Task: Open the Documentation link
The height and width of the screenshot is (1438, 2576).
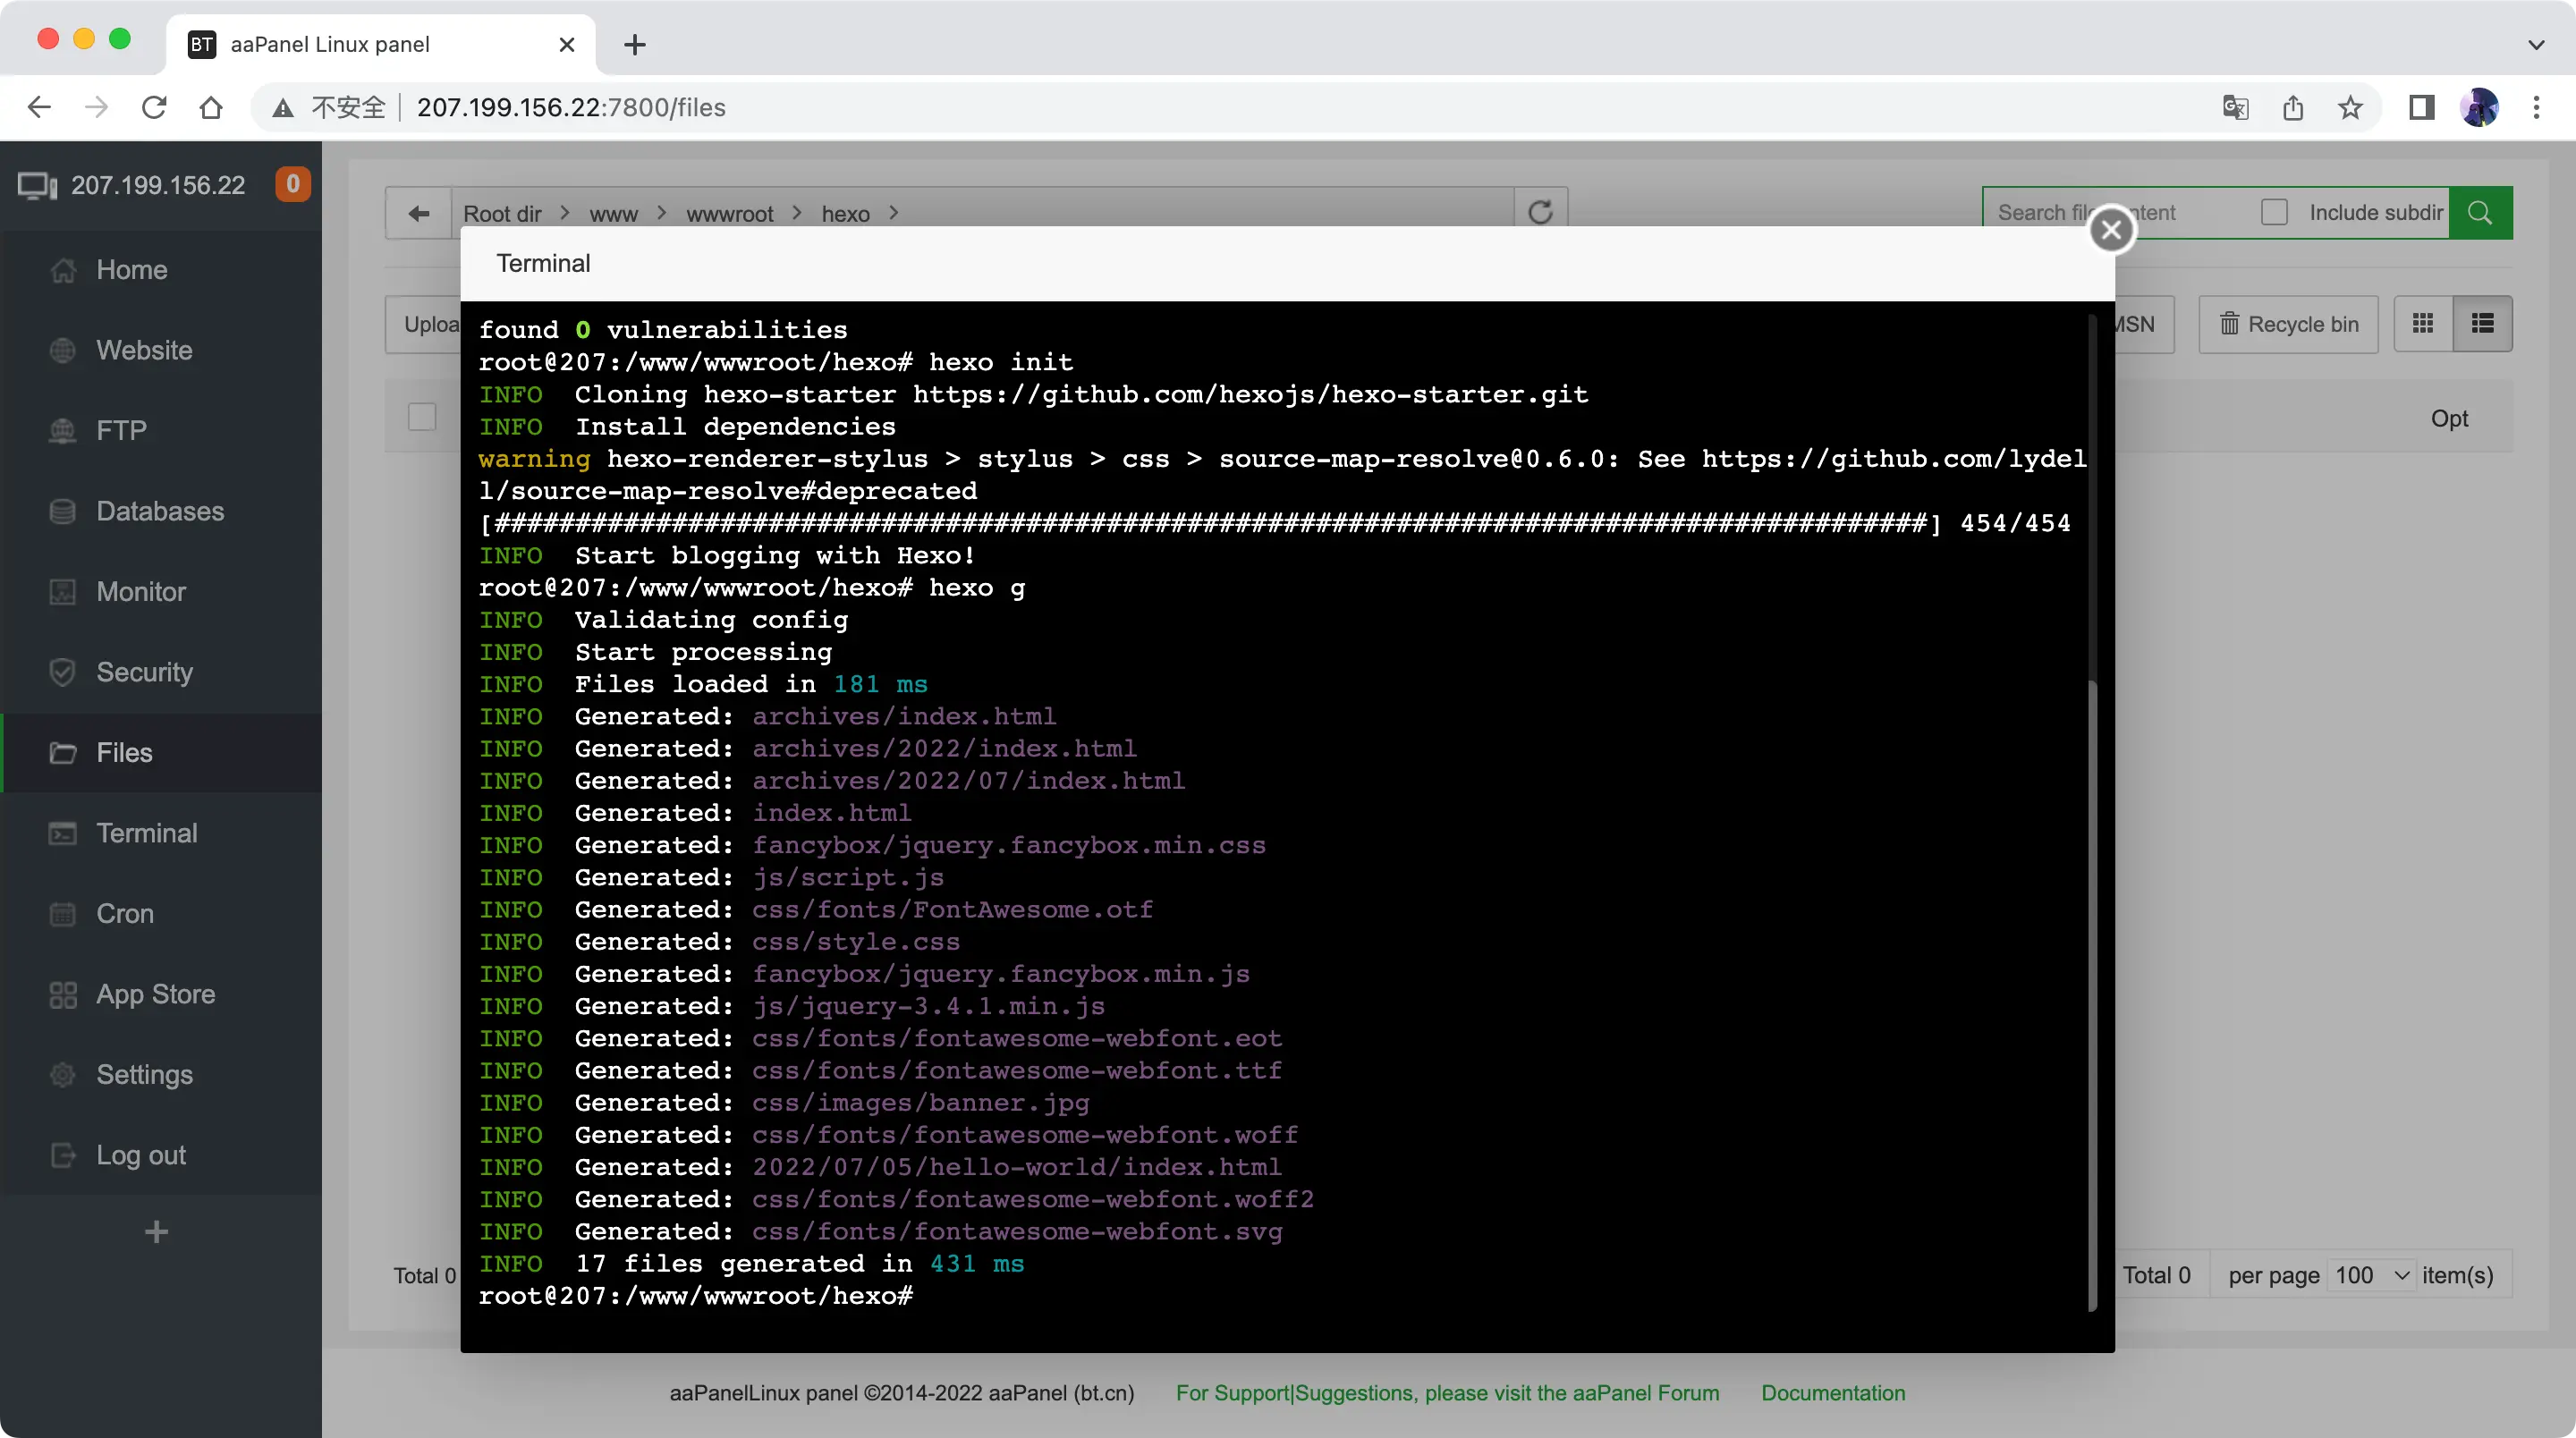Action: tap(1833, 1393)
